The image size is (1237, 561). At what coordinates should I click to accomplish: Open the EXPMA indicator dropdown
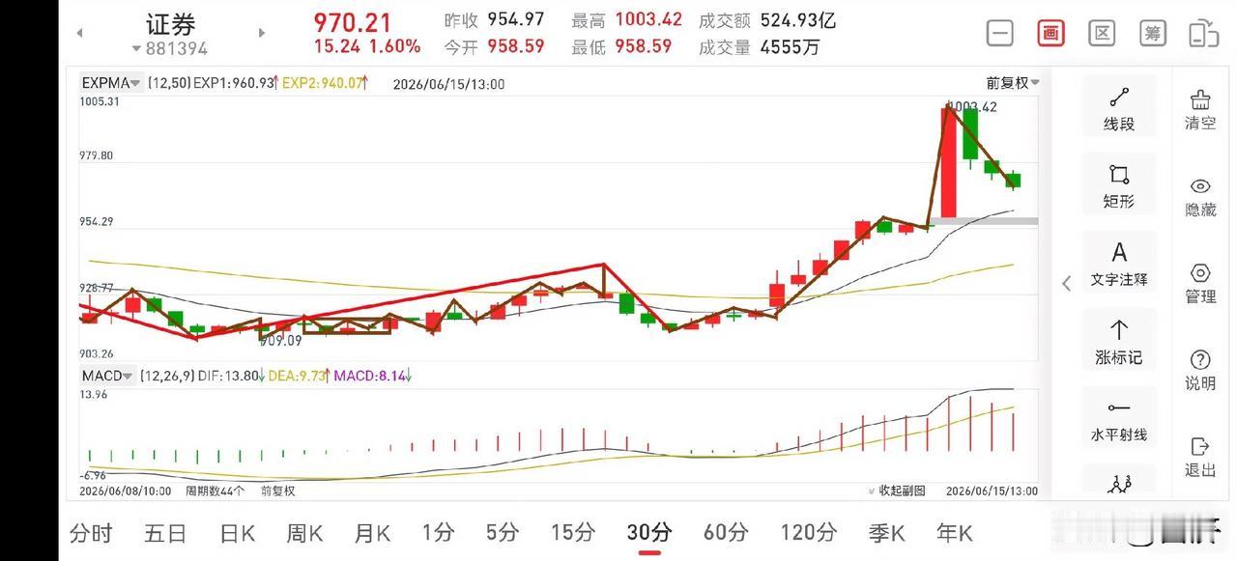coord(112,84)
